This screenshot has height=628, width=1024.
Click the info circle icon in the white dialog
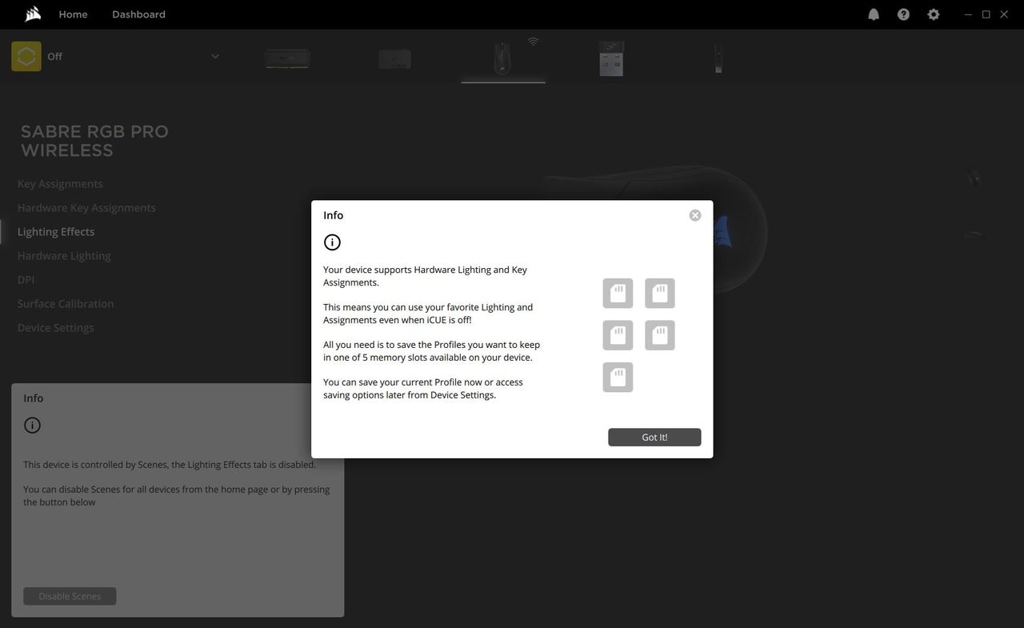[x=332, y=242]
